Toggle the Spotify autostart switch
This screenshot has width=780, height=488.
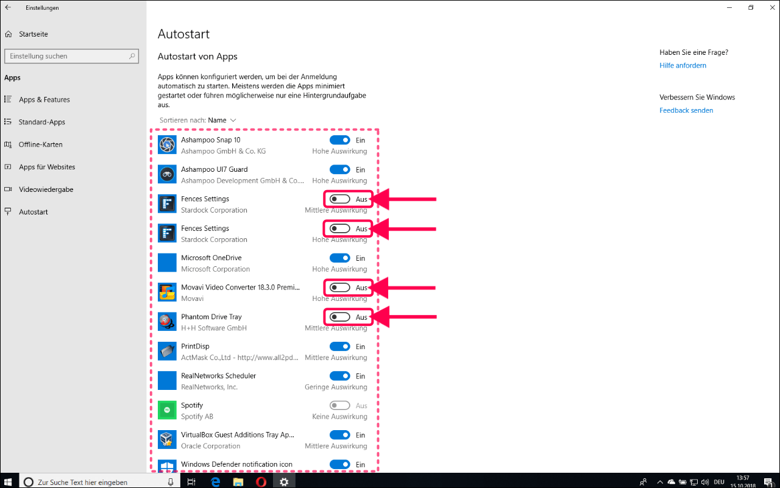point(340,405)
